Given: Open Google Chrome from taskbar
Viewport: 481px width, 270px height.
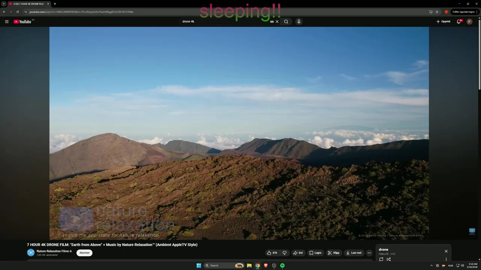Looking at the screenshot, I should (x=257, y=265).
